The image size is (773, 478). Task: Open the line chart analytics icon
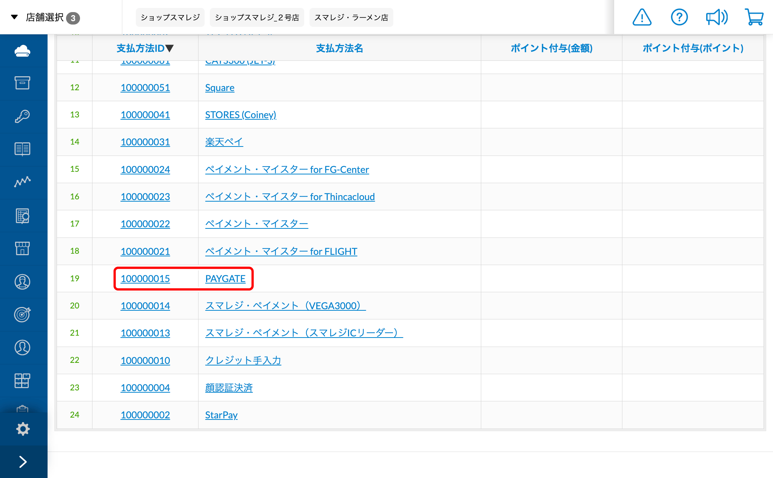pos(23,182)
